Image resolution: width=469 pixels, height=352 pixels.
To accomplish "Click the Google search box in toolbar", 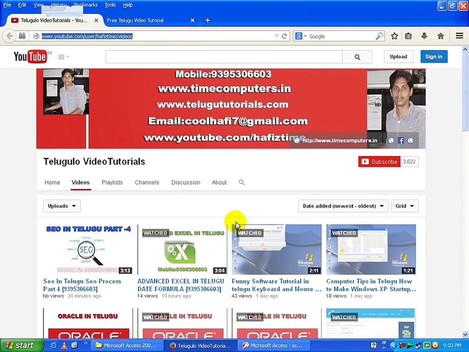I will tap(341, 36).
